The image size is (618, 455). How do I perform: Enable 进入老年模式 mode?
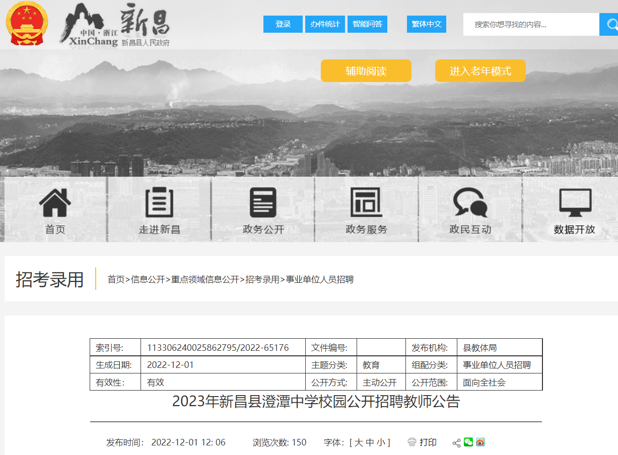click(480, 71)
